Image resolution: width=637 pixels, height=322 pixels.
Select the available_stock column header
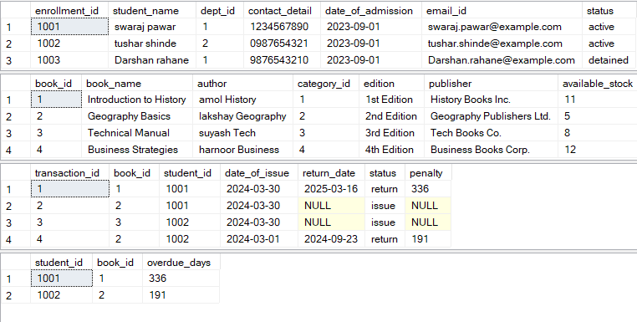(597, 84)
